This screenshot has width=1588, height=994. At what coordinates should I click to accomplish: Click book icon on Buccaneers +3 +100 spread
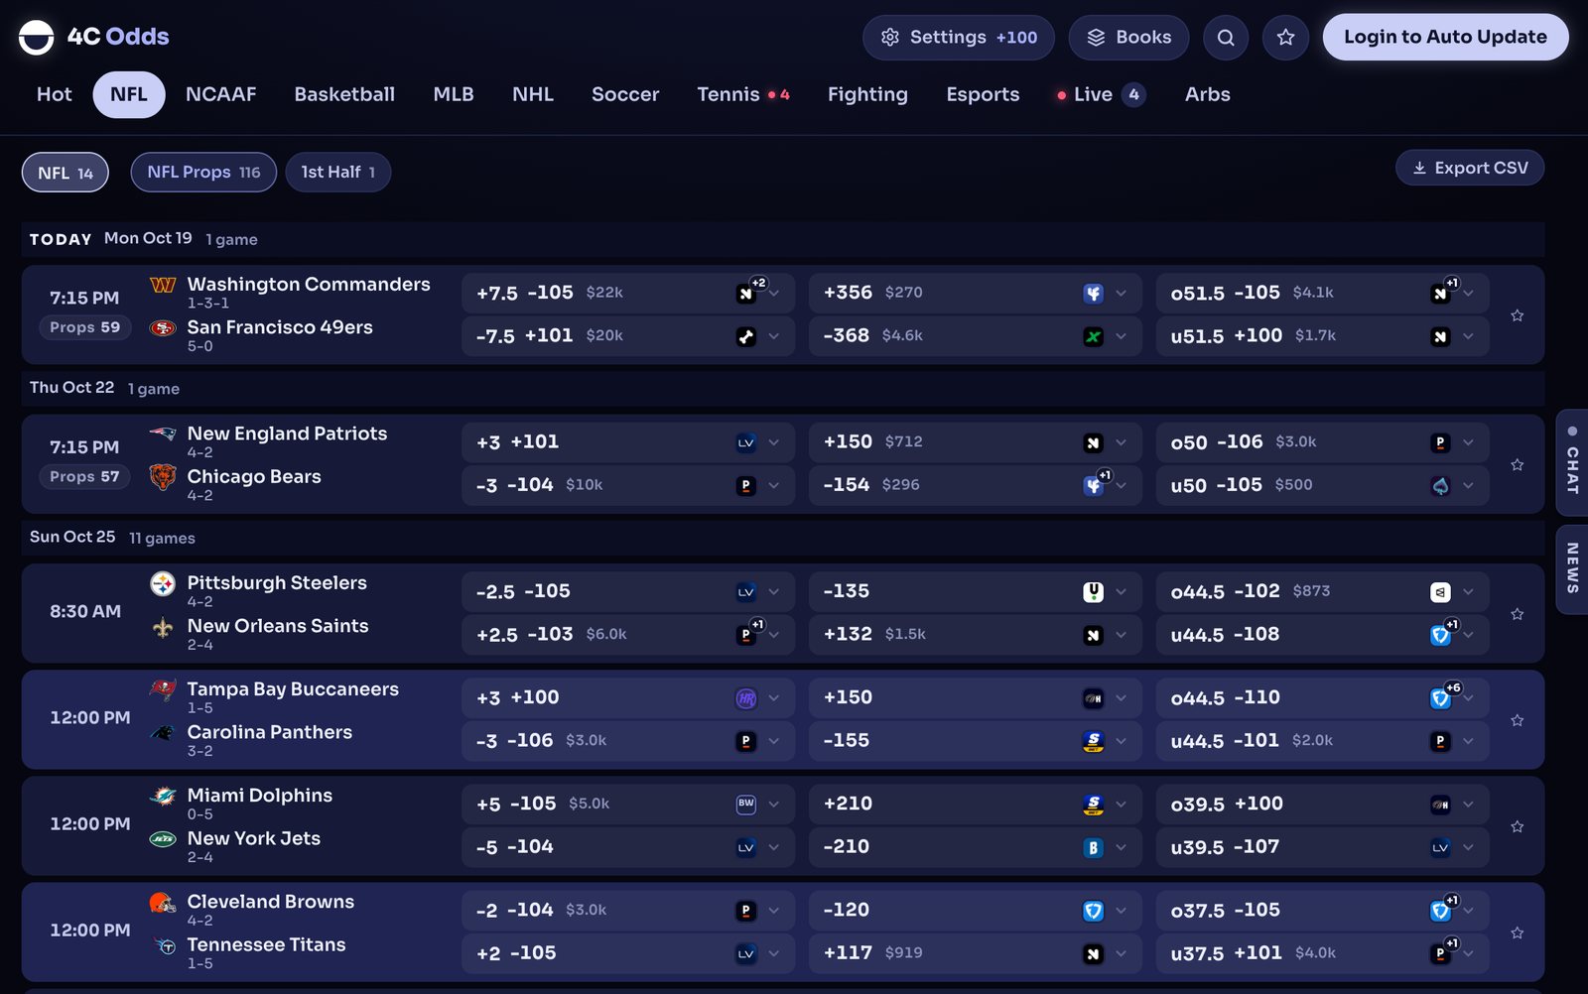click(x=746, y=698)
